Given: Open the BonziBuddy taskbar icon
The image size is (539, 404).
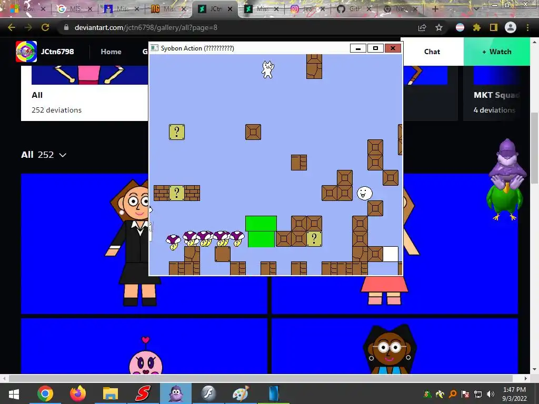Looking at the screenshot, I should [176, 393].
